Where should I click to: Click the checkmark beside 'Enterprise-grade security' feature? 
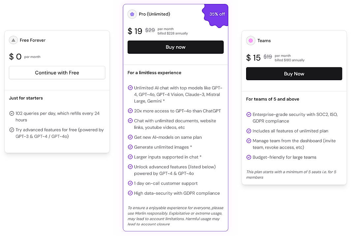(x=248, y=114)
